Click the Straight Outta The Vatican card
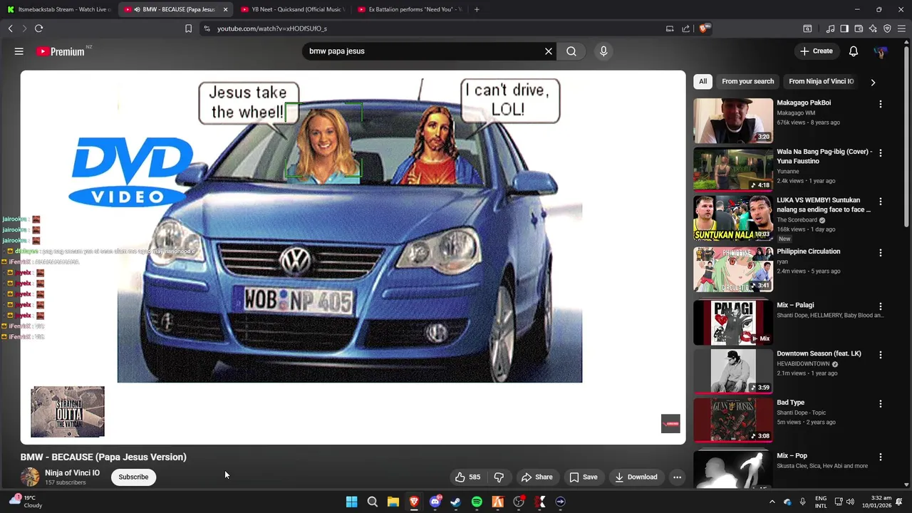The width and height of the screenshot is (912, 513). point(68,412)
